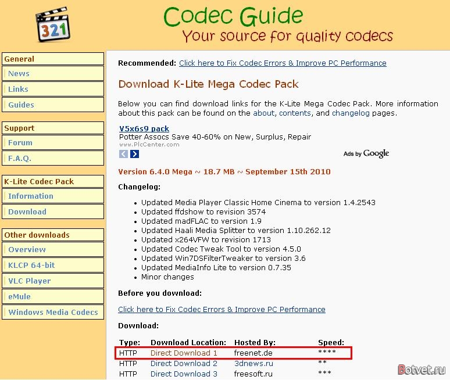Open the about page link
The width and height of the screenshot is (450, 380).
(264, 113)
